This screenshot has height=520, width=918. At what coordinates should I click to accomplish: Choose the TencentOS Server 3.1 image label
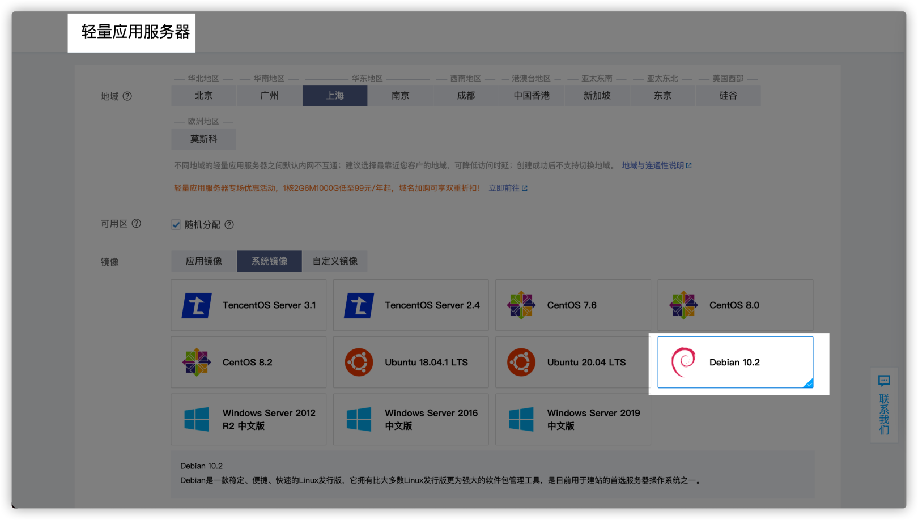tap(269, 305)
